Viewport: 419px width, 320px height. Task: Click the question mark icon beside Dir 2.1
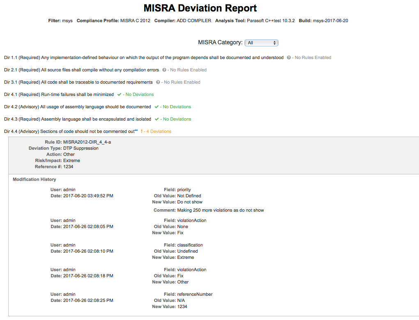click(164, 70)
